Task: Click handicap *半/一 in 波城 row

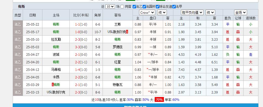Action: click(x=152, y=55)
